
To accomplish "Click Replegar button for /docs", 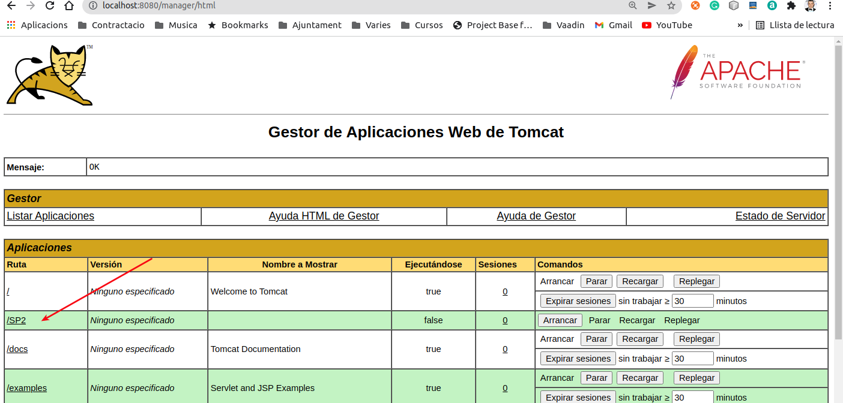I will tap(696, 339).
